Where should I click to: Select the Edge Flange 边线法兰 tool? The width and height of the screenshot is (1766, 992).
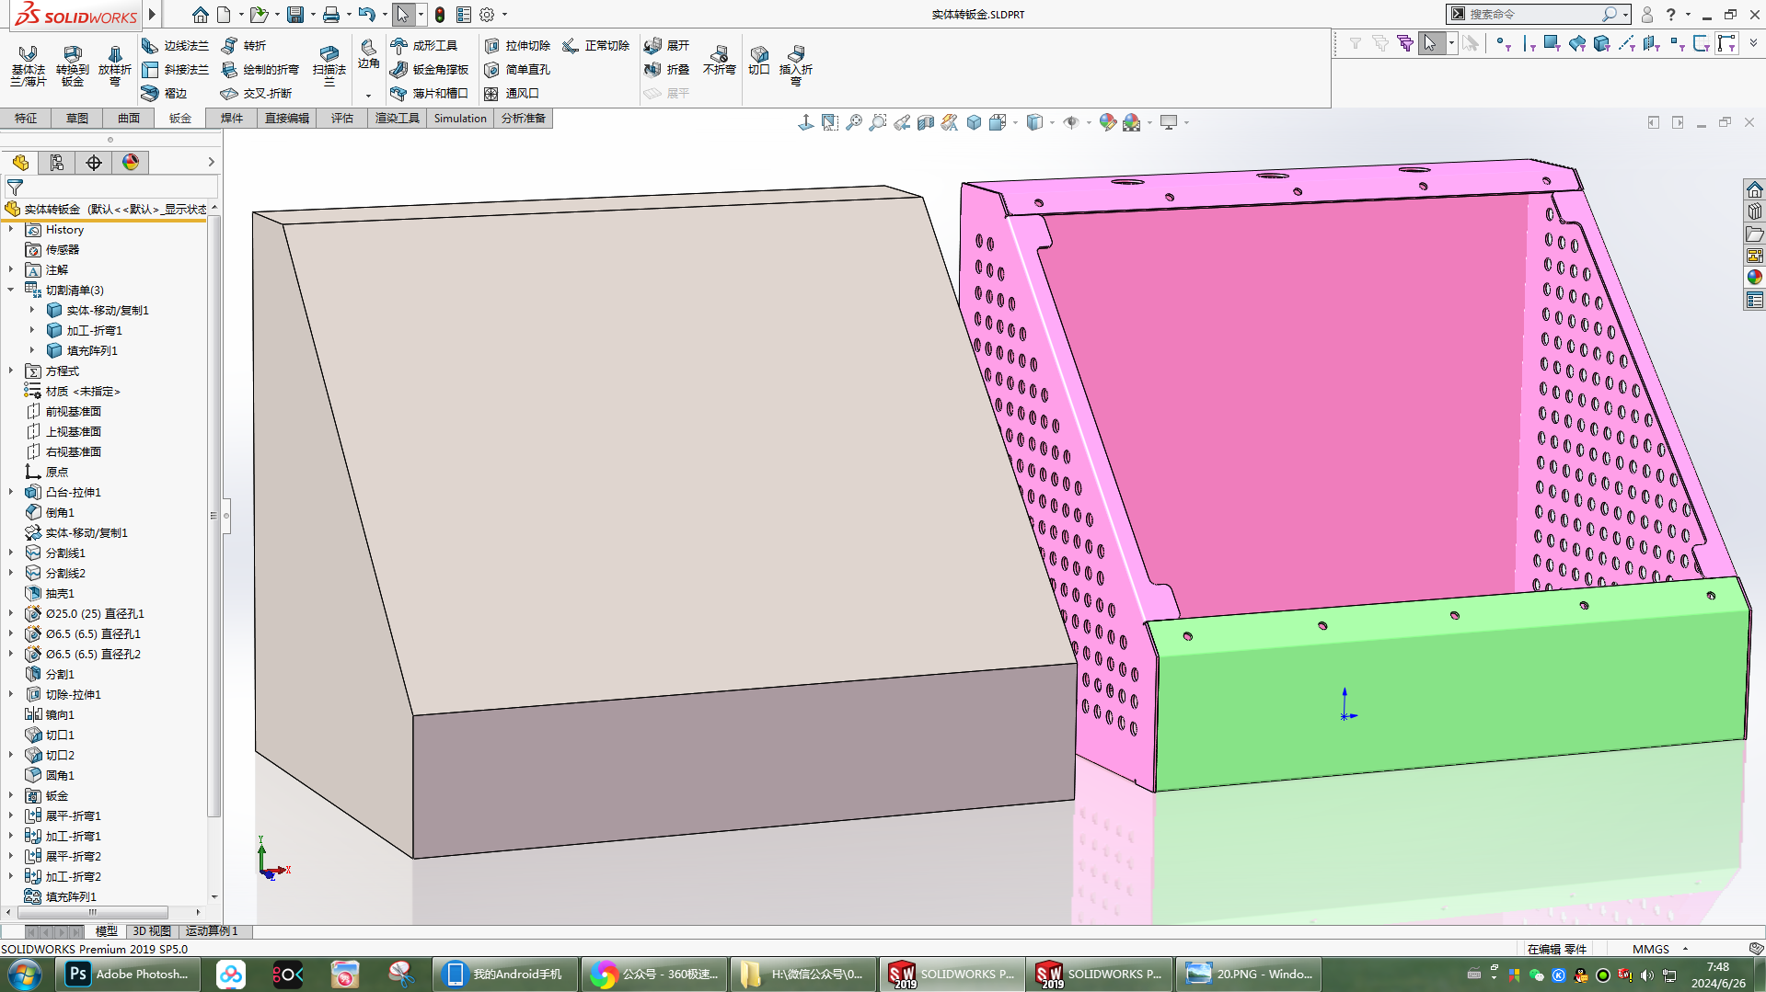tap(176, 45)
